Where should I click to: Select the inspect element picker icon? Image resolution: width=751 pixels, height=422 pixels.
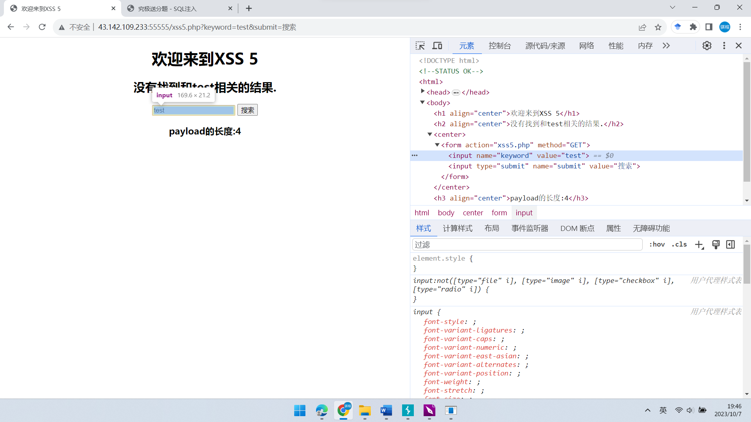click(x=420, y=46)
